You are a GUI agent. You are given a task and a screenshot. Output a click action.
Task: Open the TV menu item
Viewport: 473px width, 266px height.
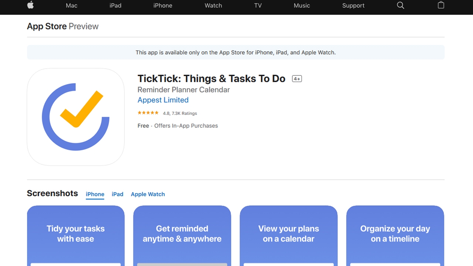tap(258, 6)
